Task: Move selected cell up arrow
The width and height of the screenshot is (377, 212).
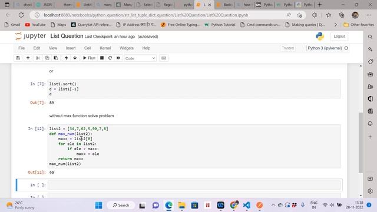Action: [66, 58]
